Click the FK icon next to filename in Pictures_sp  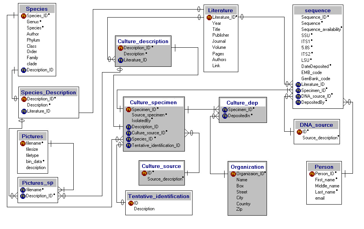(x=23, y=190)
